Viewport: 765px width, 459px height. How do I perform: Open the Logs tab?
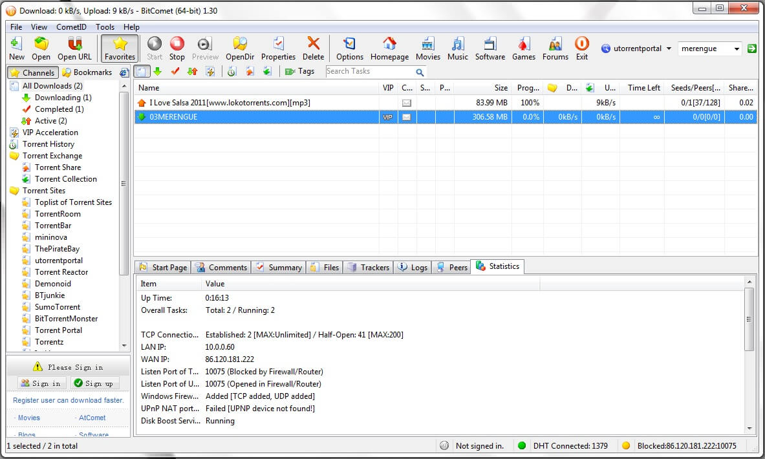coord(413,267)
